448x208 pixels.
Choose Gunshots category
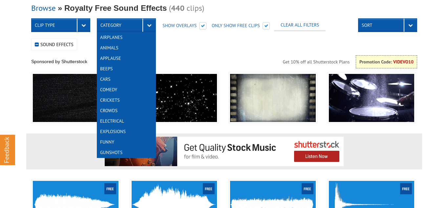tap(126, 152)
